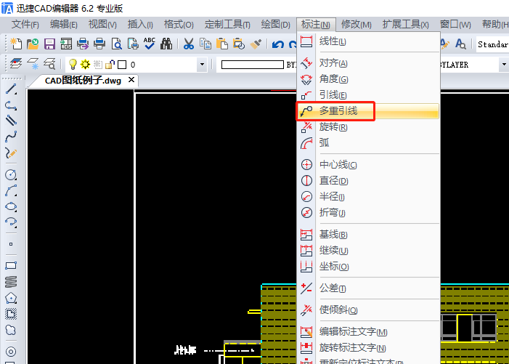
Task: Click the Cut scissors icon
Action: click(188, 44)
